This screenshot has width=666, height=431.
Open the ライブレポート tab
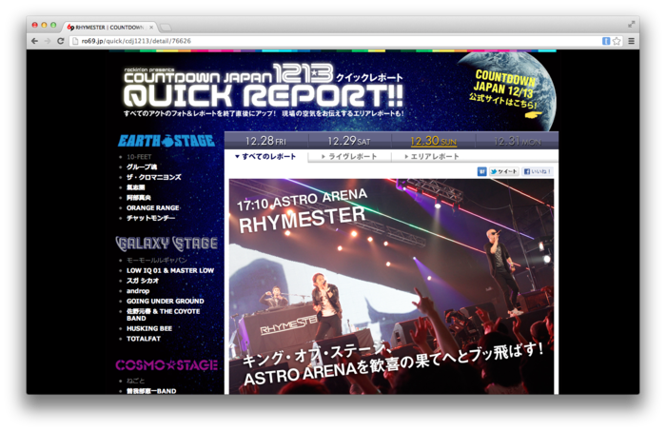pyautogui.click(x=349, y=157)
